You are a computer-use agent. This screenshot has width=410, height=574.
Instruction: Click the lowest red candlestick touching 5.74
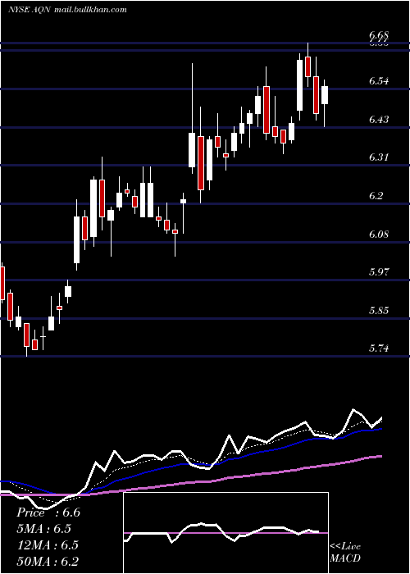point(26,335)
